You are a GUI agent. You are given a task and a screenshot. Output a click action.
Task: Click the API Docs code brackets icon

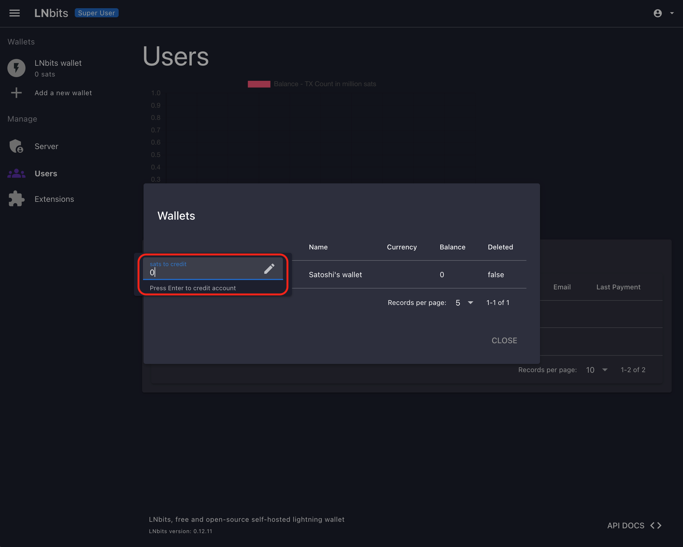[x=656, y=525]
